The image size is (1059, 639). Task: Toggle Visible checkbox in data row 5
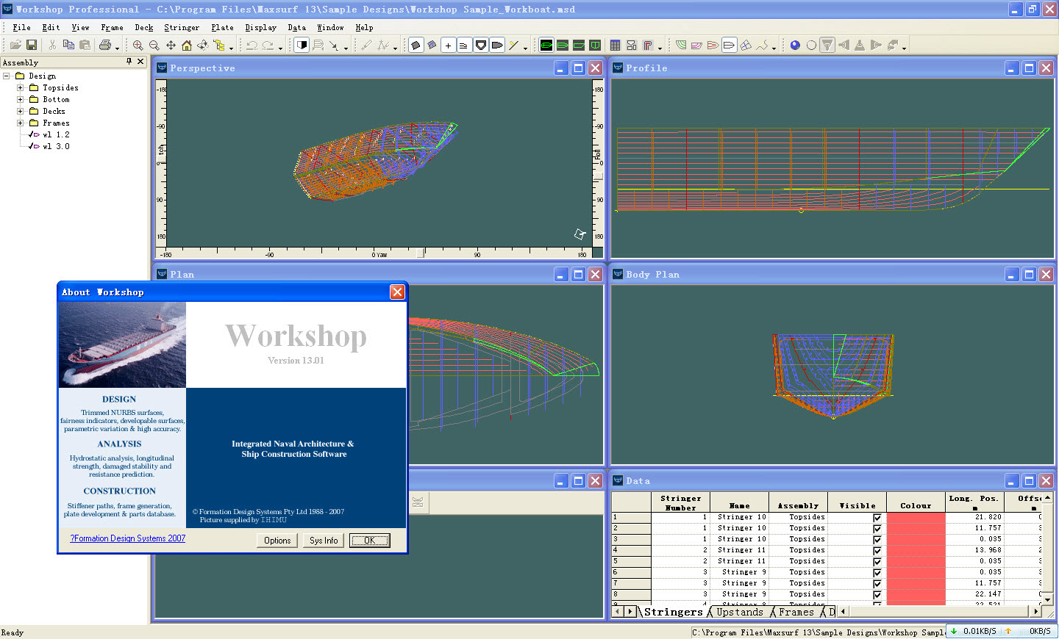[877, 562]
